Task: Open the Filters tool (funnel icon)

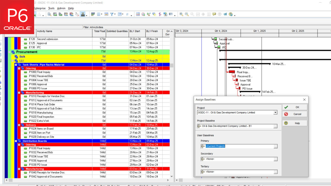Action: coord(112,14)
